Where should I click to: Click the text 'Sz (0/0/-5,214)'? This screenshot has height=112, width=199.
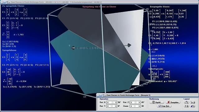pyautogui.click(x=156, y=62)
